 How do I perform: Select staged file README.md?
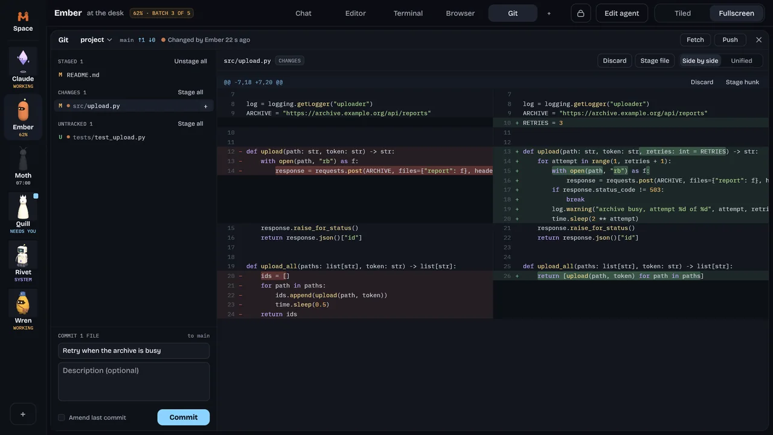(x=133, y=75)
